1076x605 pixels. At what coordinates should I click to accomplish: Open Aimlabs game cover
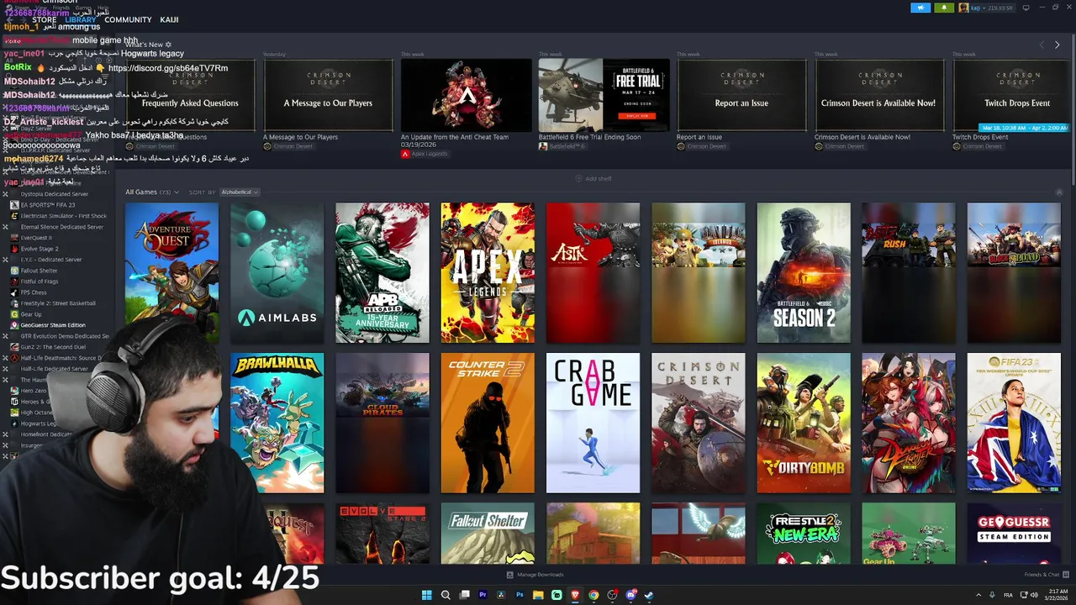click(277, 273)
